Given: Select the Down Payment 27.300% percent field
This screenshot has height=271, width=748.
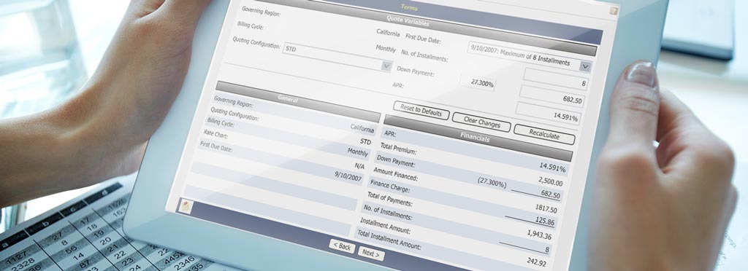Looking at the screenshot, I should tap(478, 83).
